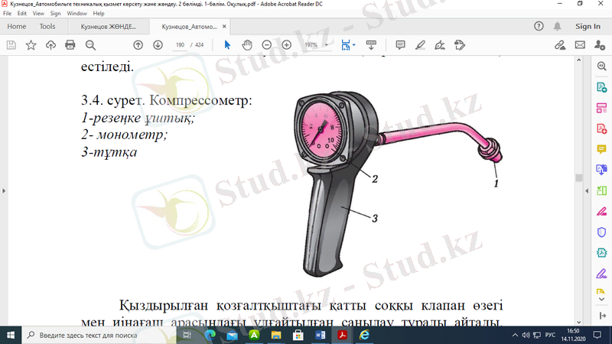612x344 pixels.
Task: Click the Zoom In plus icon
Action: (287, 45)
